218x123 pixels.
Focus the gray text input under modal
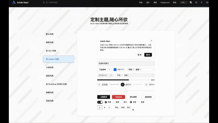[x=126, y=63]
